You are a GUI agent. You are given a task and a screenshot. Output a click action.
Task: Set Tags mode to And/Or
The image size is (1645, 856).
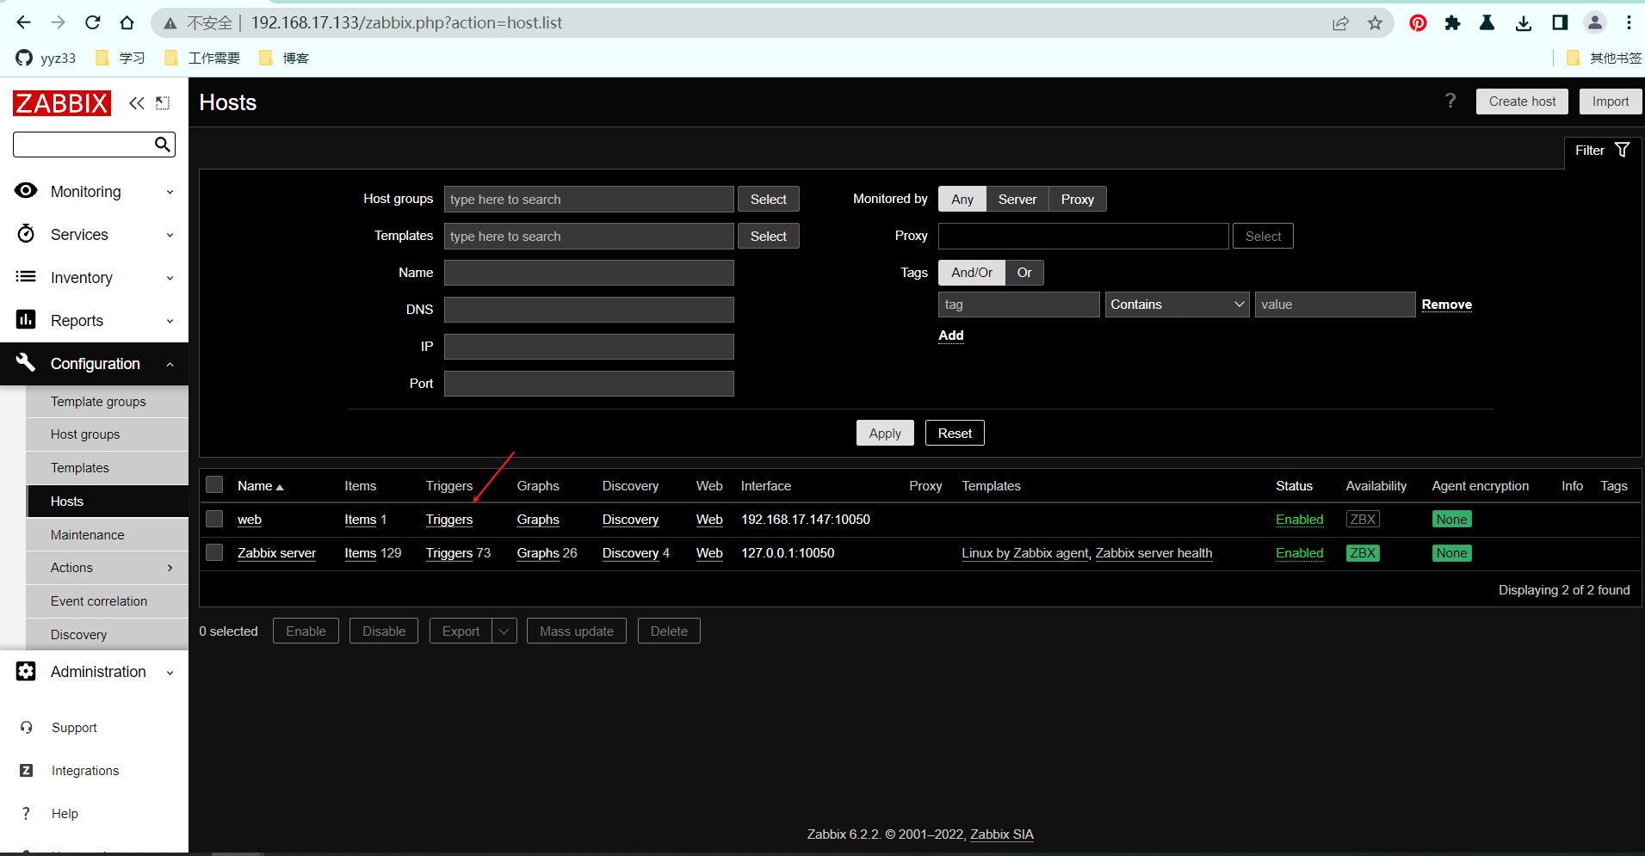[972, 273]
